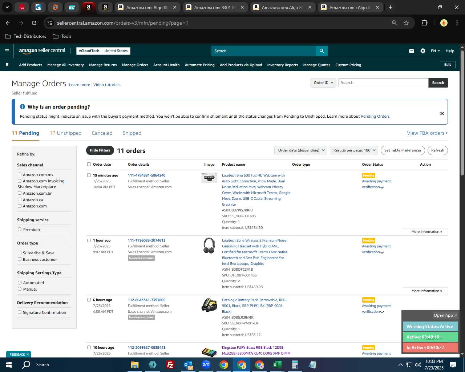Viewport: 465px width, 372px height.
Task: Enable the Signature Confirmation filter
Action: (x=20, y=312)
